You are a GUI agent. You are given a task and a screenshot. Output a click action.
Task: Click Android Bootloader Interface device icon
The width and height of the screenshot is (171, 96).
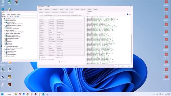pyautogui.click(x=8, y=24)
